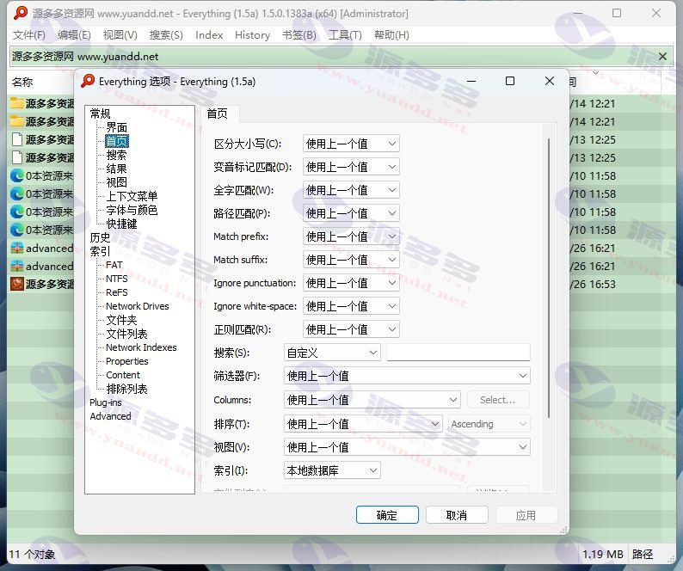Select FAT in the options tree
This screenshot has width=683, height=571.
(114, 265)
